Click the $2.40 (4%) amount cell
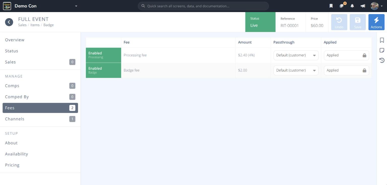This screenshot has height=185, width=387. click(x=253, y=55)
